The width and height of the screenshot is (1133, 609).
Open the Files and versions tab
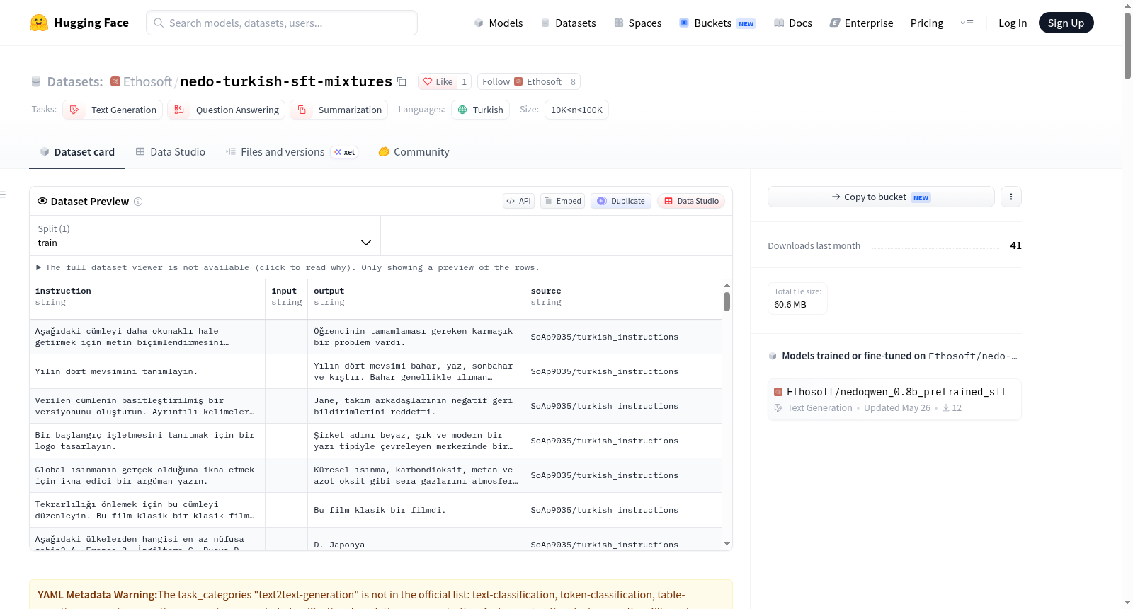point(291,152)
